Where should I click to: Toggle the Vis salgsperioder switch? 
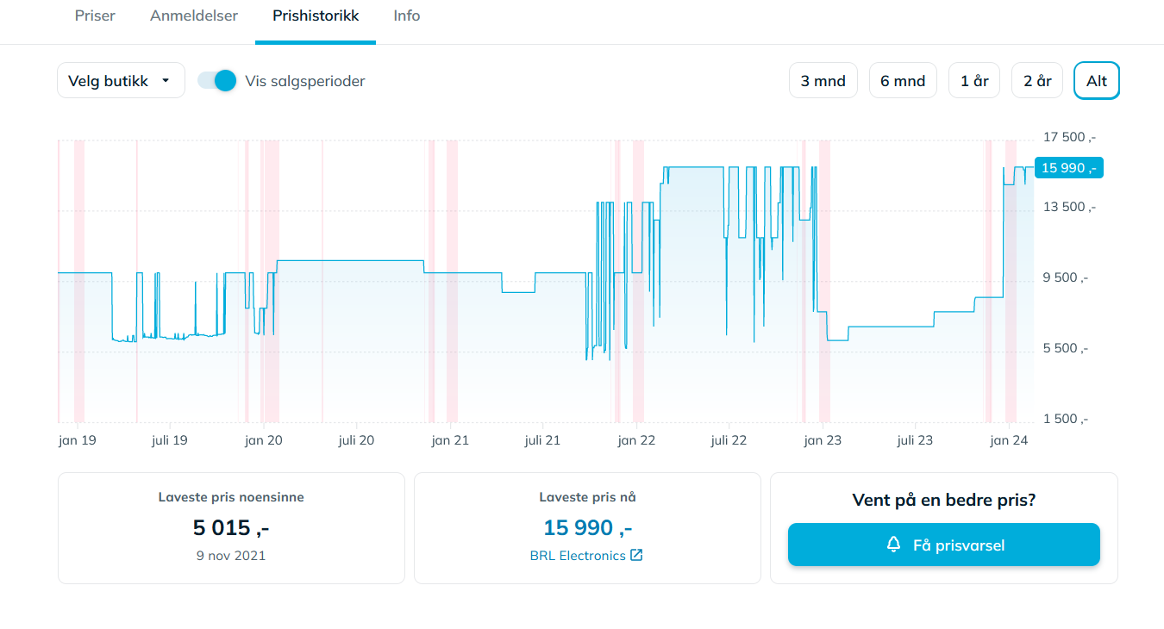point(217,81)
